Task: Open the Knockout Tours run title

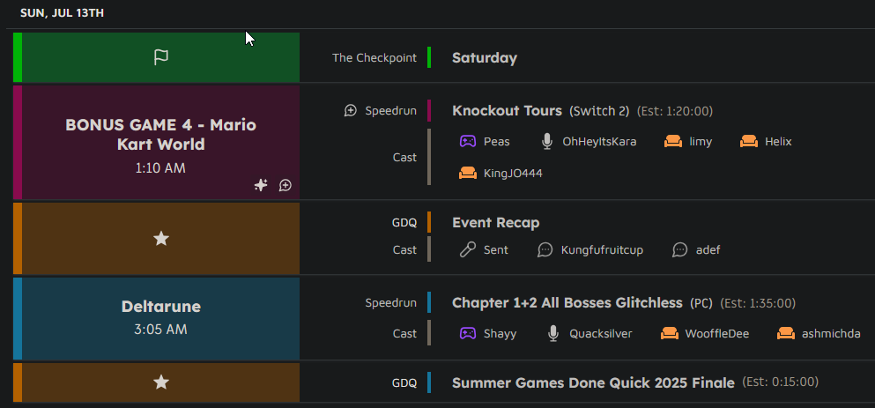Action: 507,110
